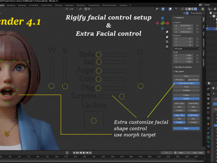Open pivot point dropdown in header
Viewport: 217px width, 163px height.
81,9
